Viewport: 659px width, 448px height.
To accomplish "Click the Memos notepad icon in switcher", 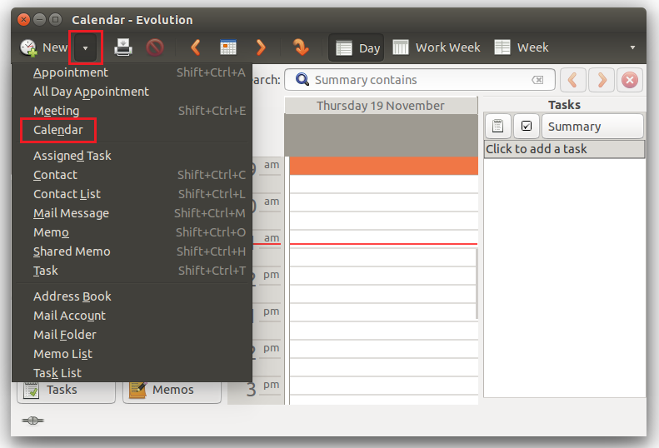I will 137,391.
